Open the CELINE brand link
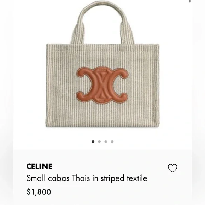The image size is (205, 205). tap(39, 166)
